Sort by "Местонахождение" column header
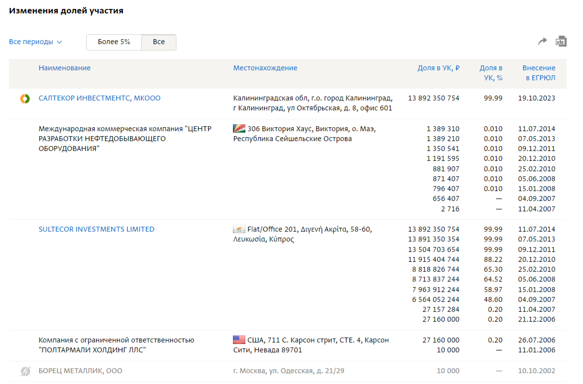 pos(265,68)
